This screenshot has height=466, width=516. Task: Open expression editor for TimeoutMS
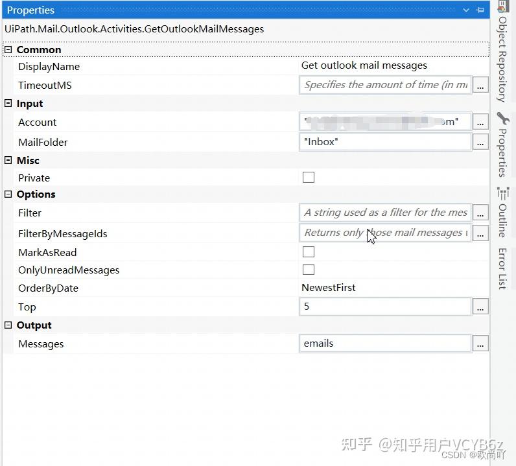point(480,86)
